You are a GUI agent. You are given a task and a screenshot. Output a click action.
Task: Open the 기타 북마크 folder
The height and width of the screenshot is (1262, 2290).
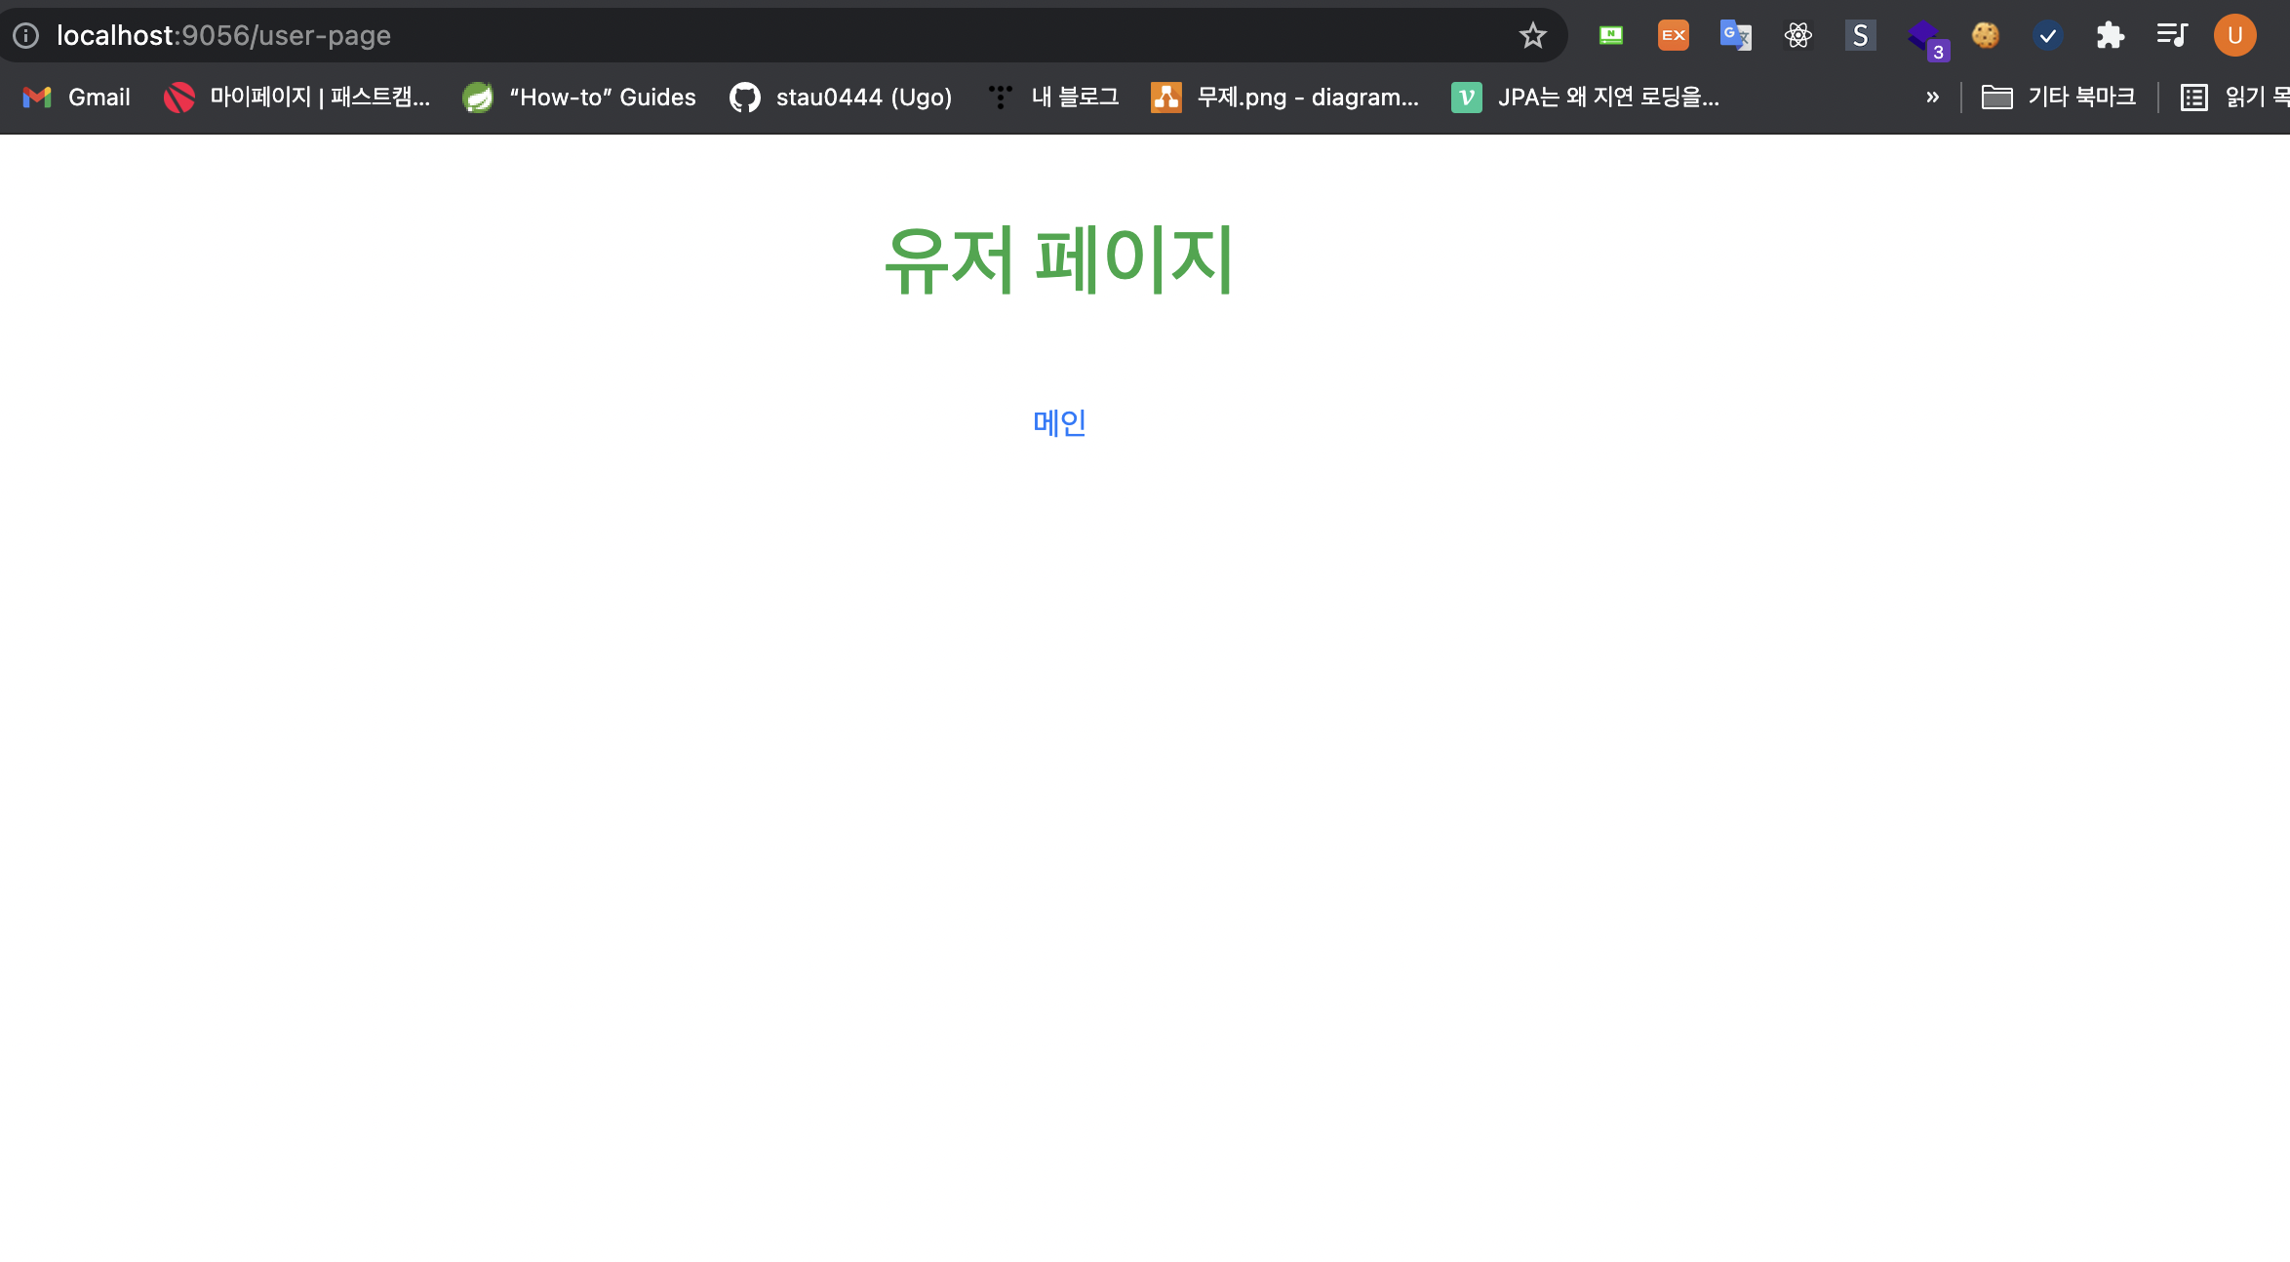coord(2059,98)
